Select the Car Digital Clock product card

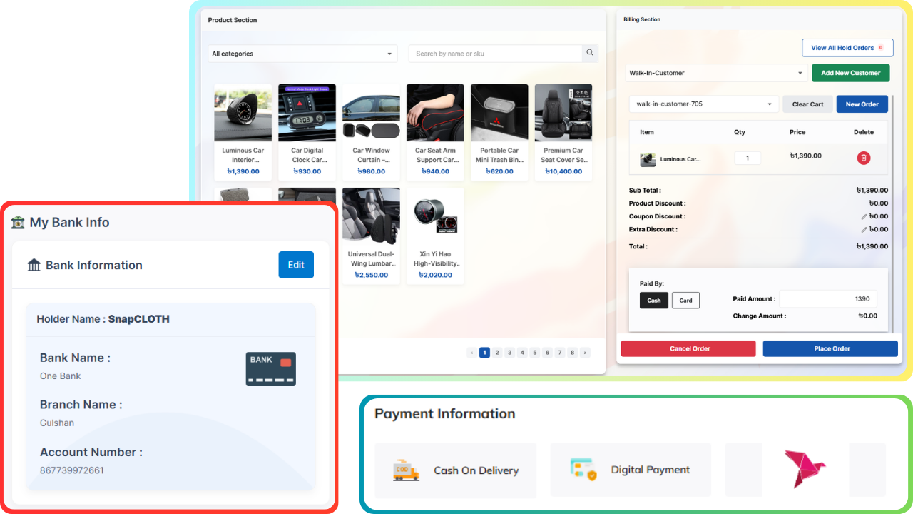point(307,132)
